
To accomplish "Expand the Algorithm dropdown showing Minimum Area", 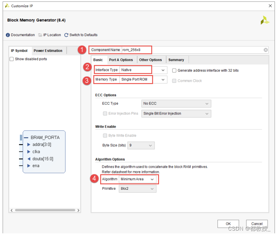I will click(x=137, y=179).
